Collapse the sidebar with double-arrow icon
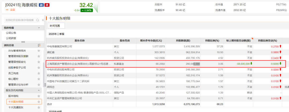The image size is (289, 112). coord(43,20)
